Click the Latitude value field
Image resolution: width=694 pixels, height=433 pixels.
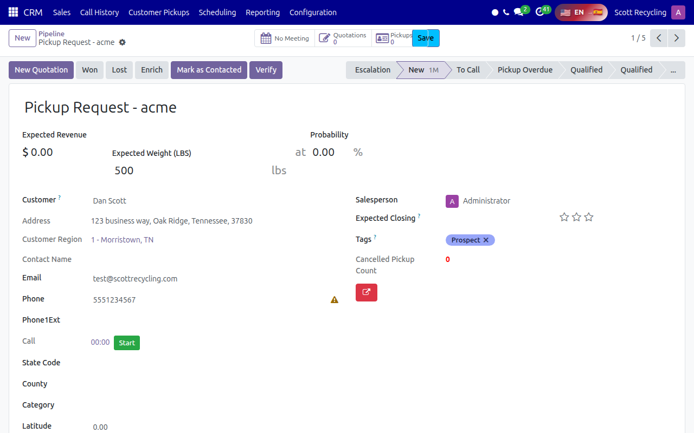tap(215, 427)
